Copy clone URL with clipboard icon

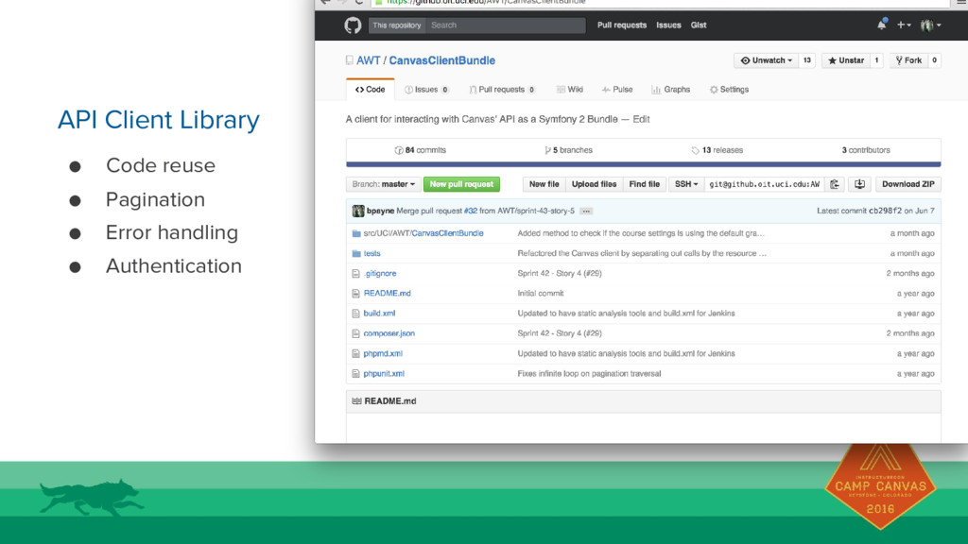coord(835,184)
